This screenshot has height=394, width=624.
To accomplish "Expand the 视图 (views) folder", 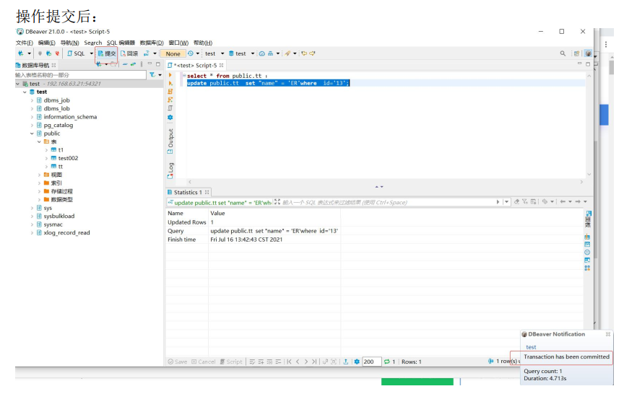I will click(x=40, y=175).
